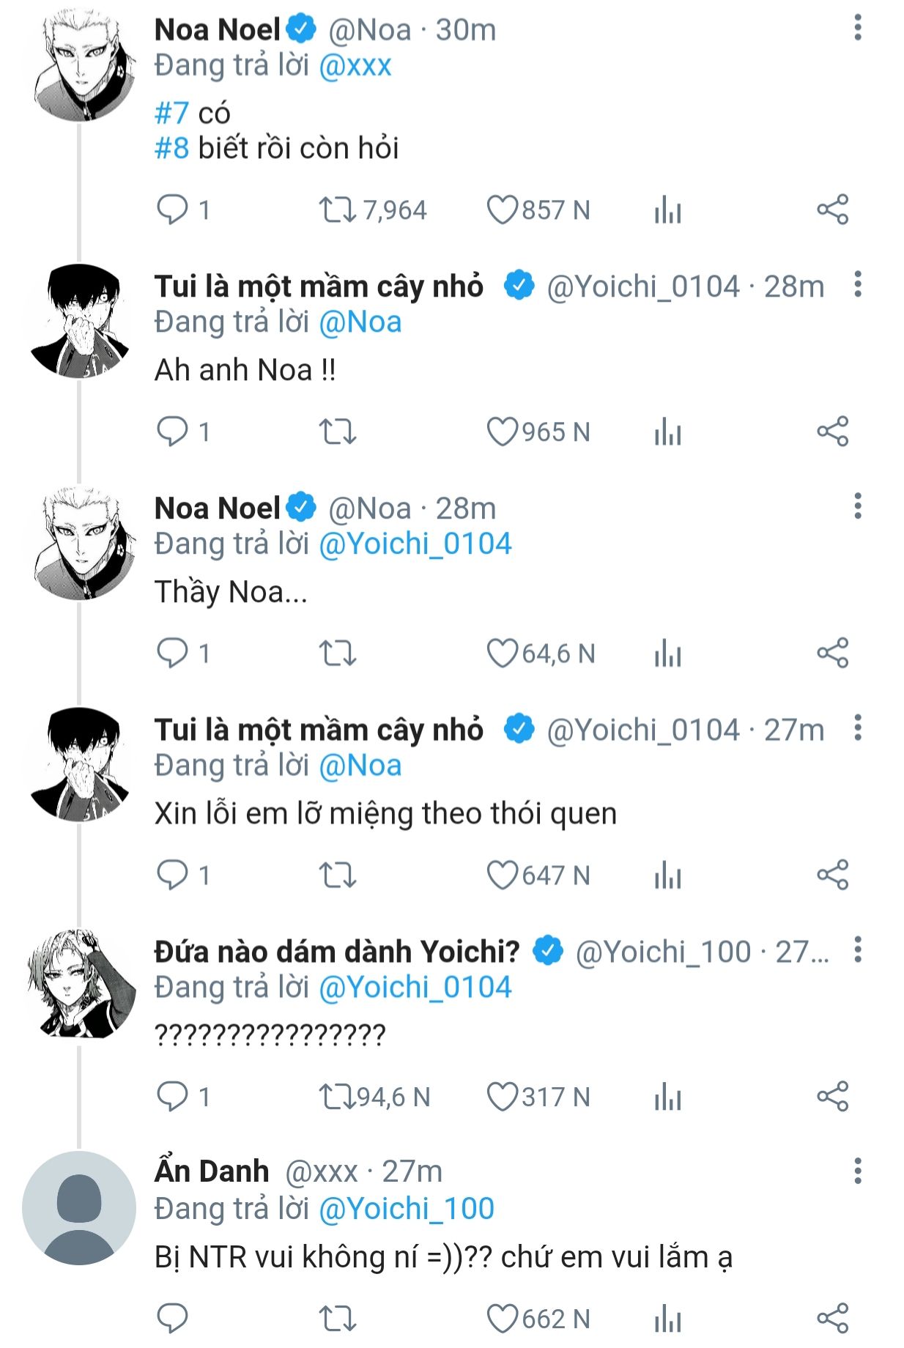Screen dimensions: 904x1348
Task: Open "Đứa nào dám dành Yoichi?" profile picture
Action: point(81,984)
